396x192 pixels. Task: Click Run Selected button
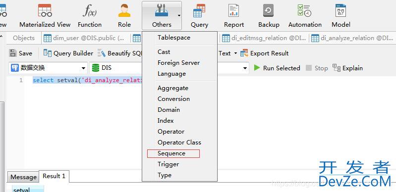point(277,68)
